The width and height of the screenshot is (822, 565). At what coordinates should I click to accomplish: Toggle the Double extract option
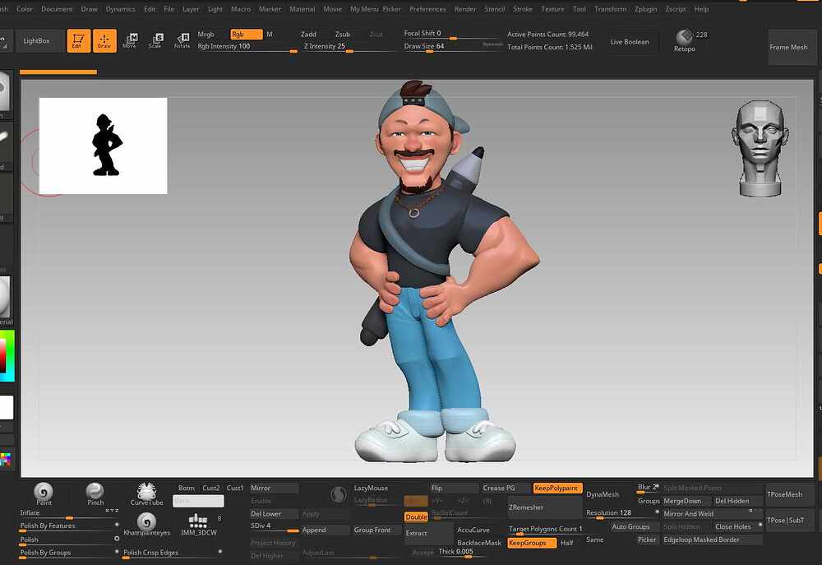click(x=416, y=517)
